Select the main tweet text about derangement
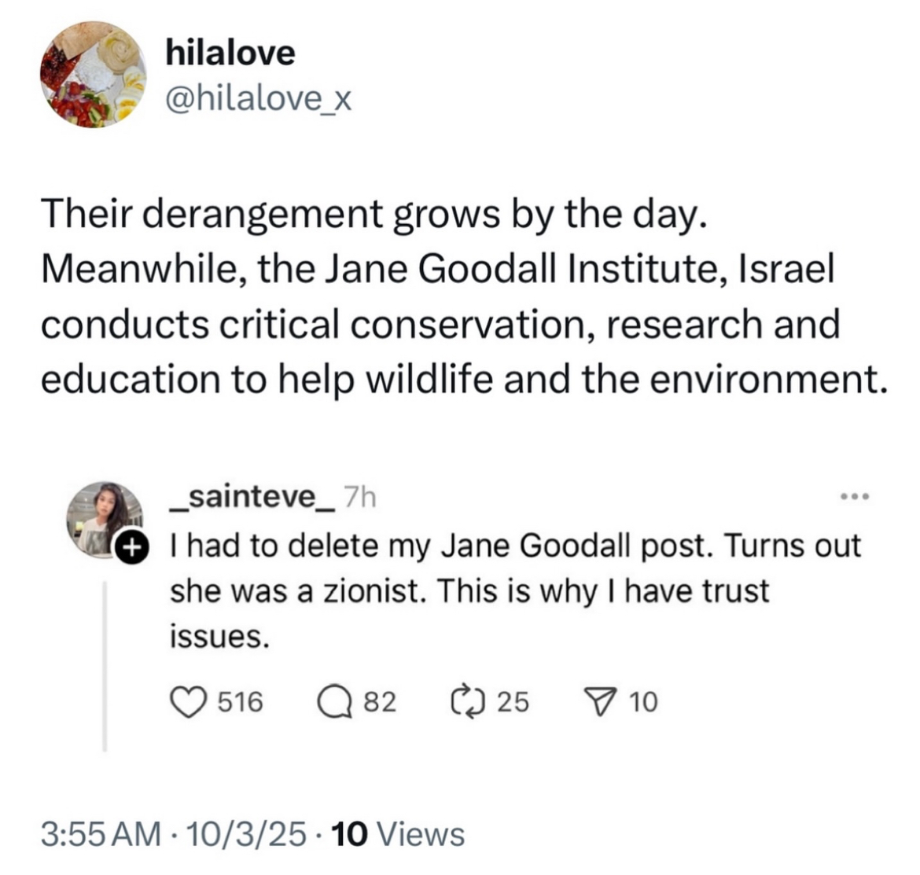The height and width of the screenshot is (875, 920). (x=463, y=296)
